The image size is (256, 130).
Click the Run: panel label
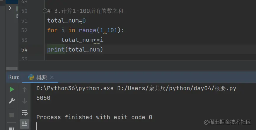pos(14,77)
